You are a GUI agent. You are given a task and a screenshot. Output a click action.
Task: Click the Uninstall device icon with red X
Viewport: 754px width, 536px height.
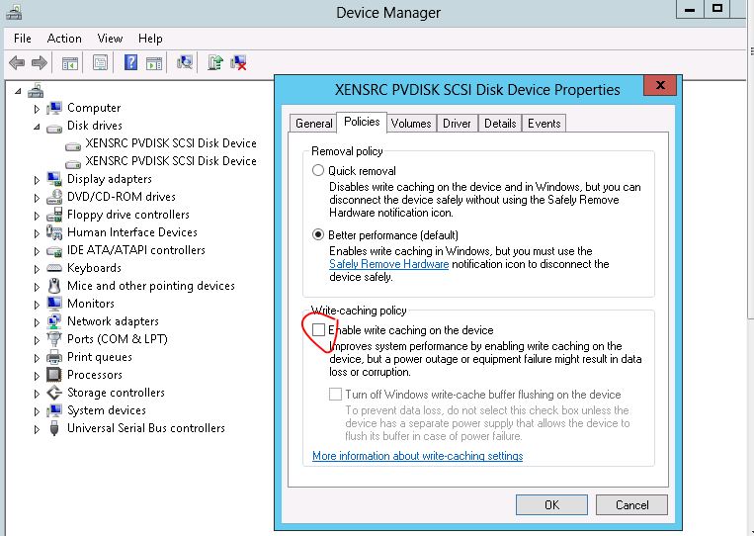[238, 62]
